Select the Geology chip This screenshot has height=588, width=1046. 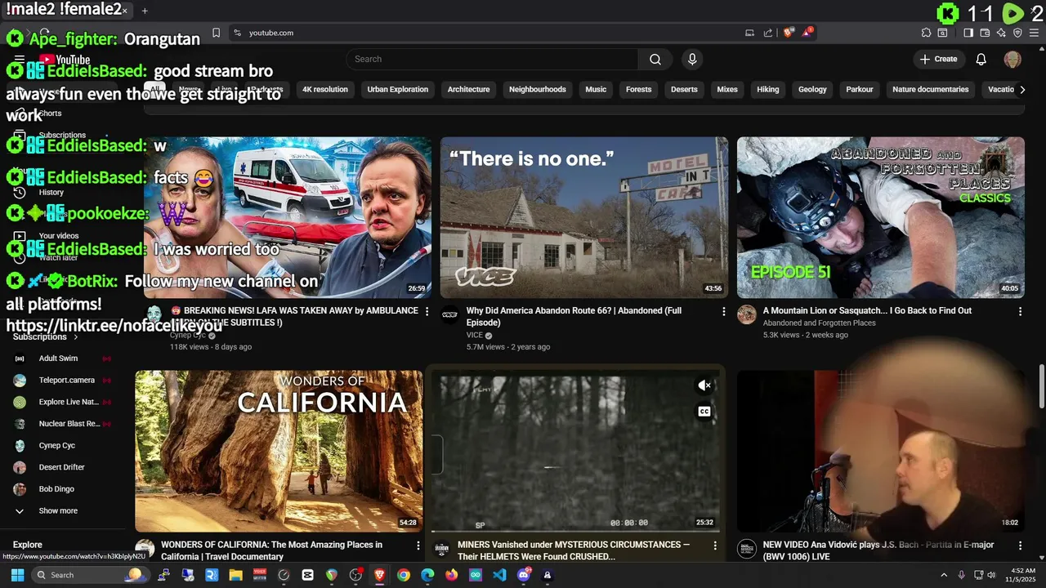[812, 89]
